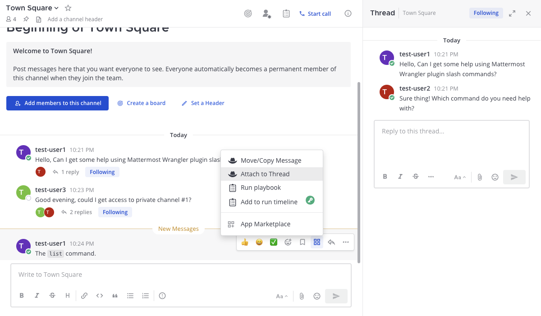Save message with the bookmark icon

pyautogui.click(x=303, y=242)
